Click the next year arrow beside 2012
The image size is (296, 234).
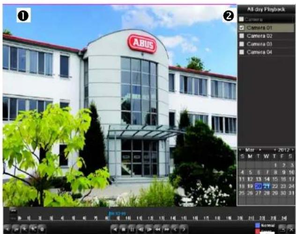(x=292, y=150)
